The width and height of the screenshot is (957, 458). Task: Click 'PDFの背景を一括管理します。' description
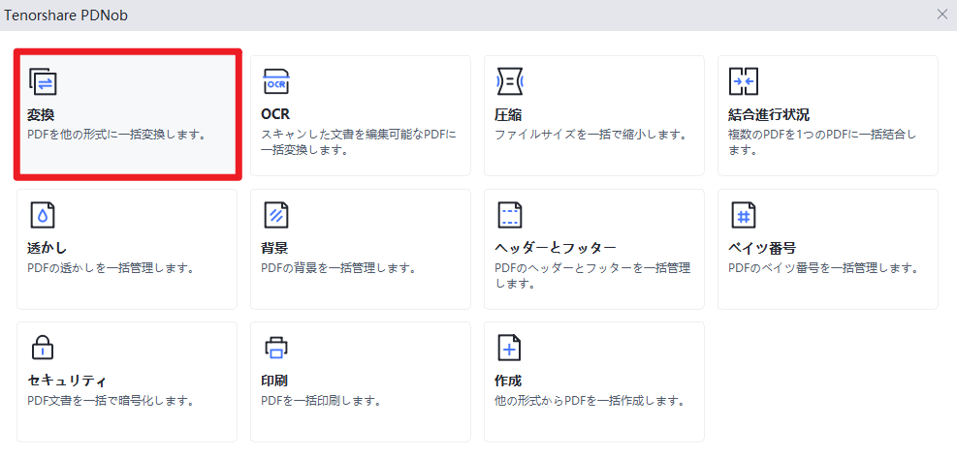click(x=338, y=266)
